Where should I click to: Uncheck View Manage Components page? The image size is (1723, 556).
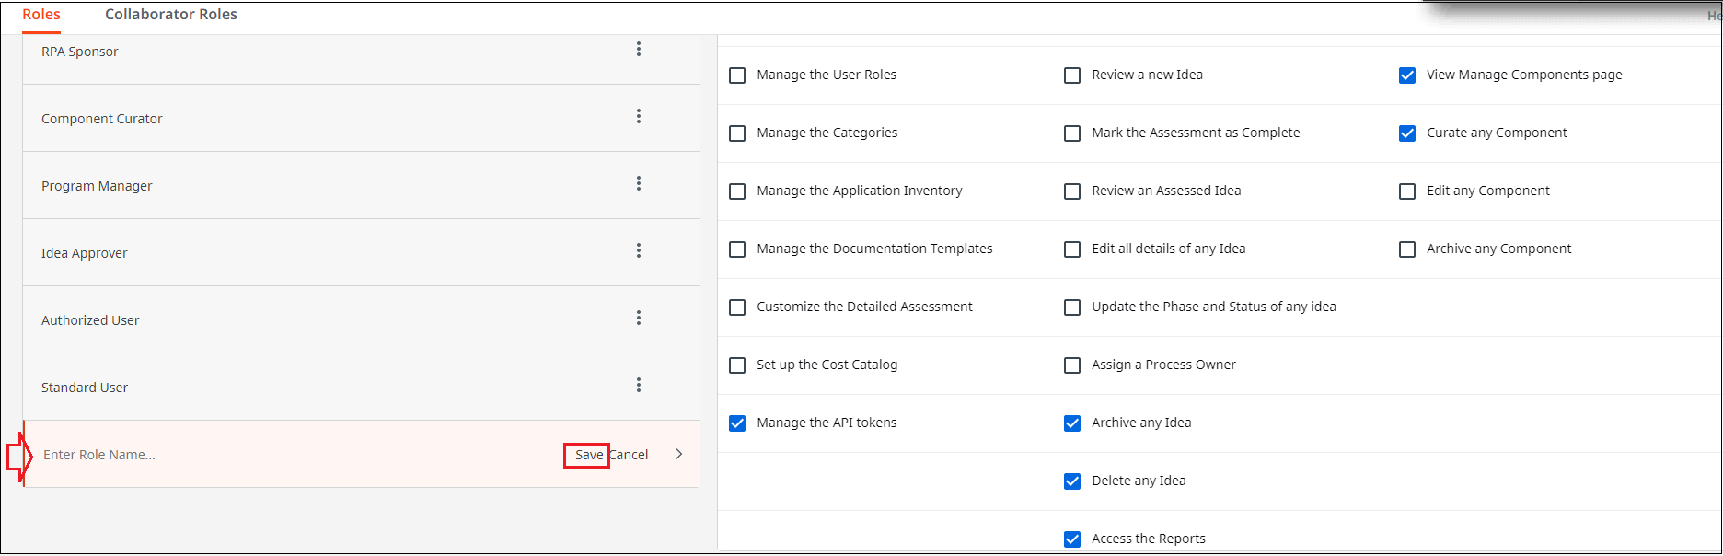pos(1407,75)
